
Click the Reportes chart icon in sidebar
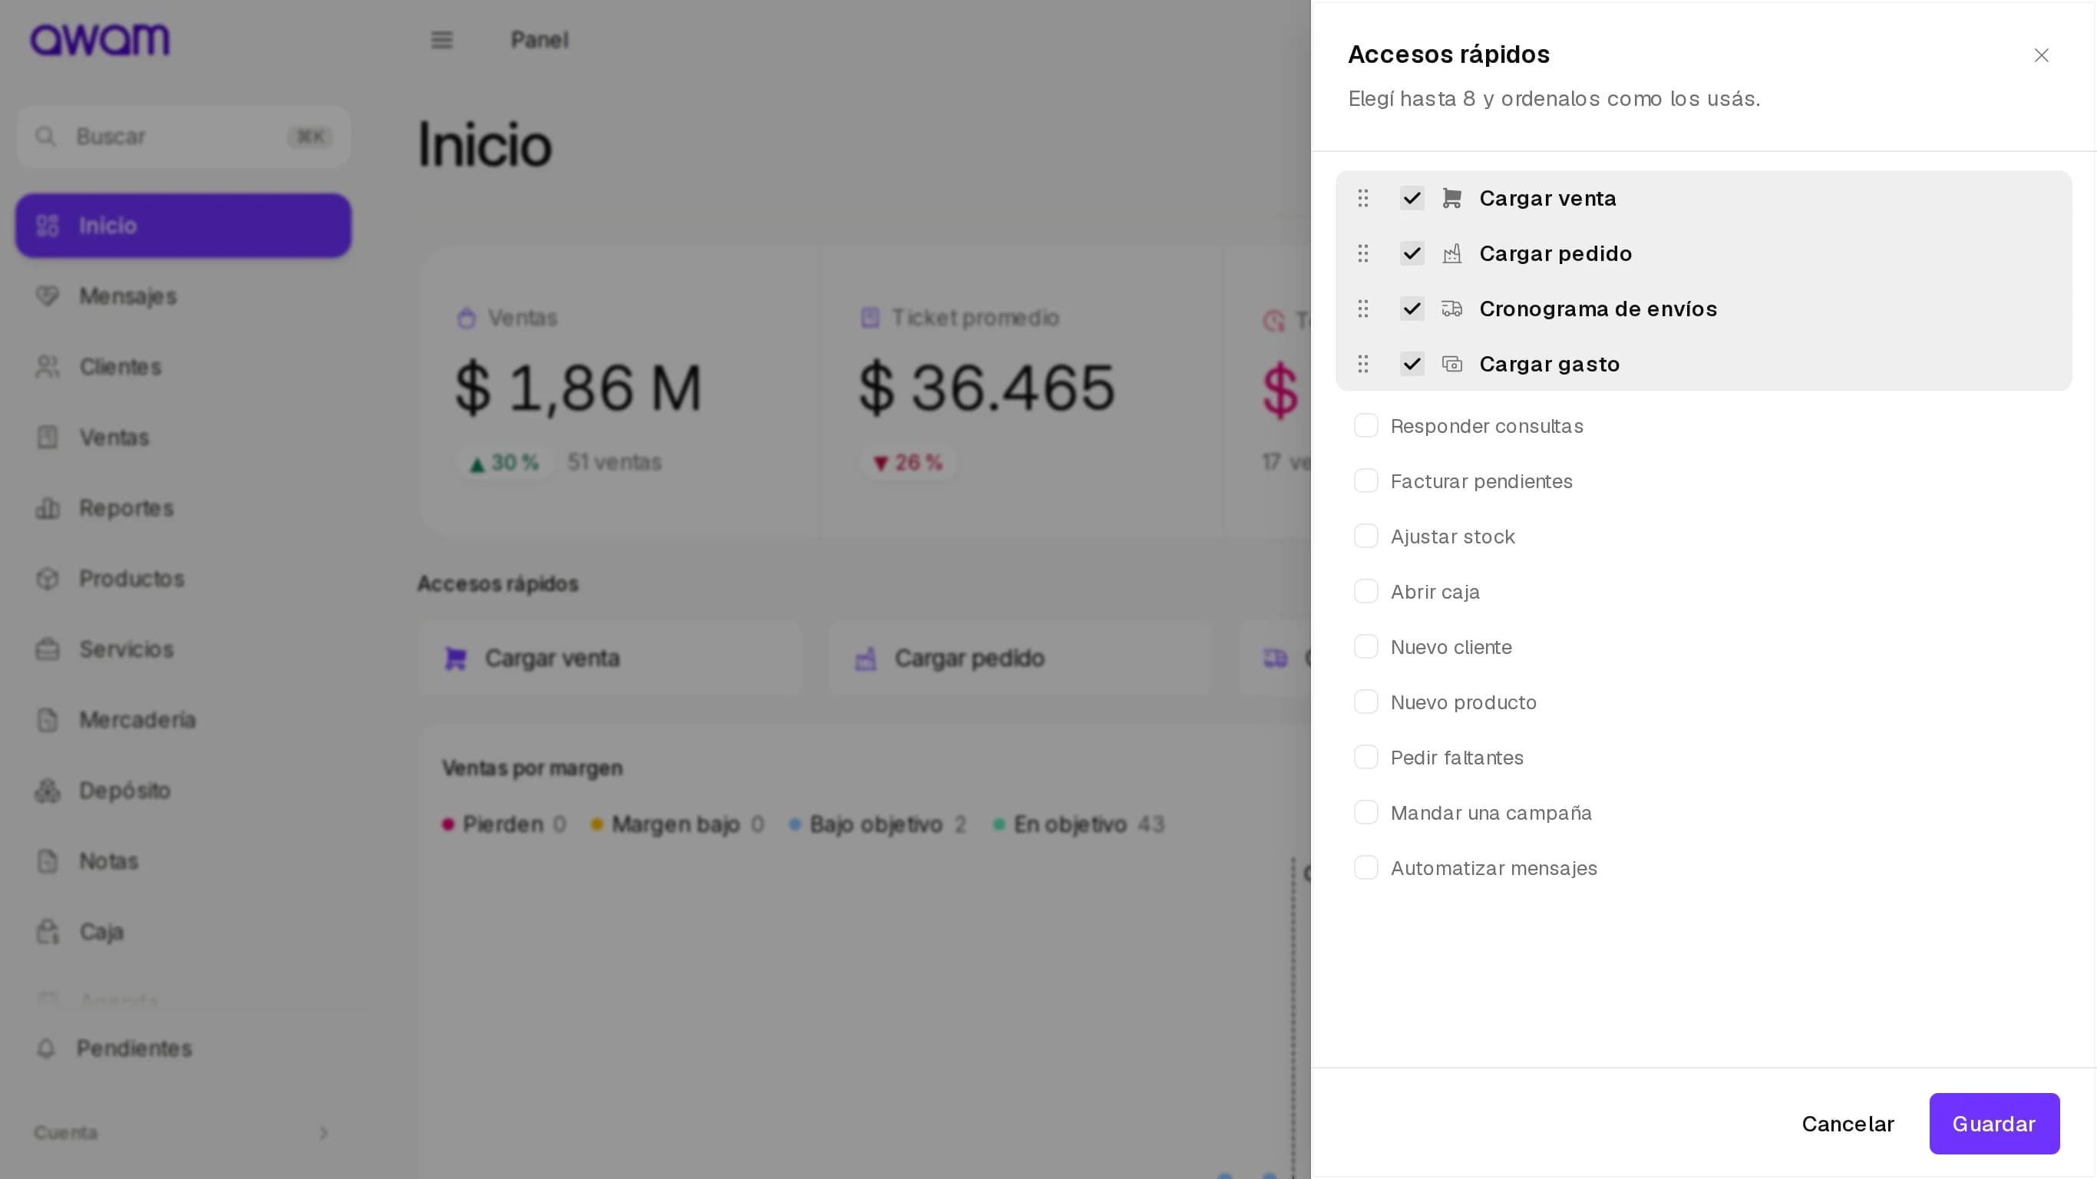48,508
